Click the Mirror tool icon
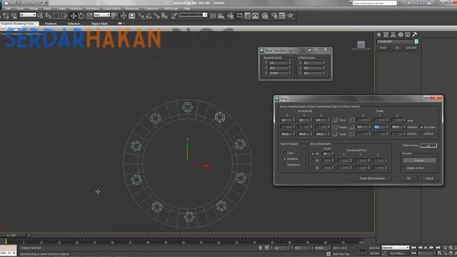This screenshot has height=257, width=457. click(213, 16)
